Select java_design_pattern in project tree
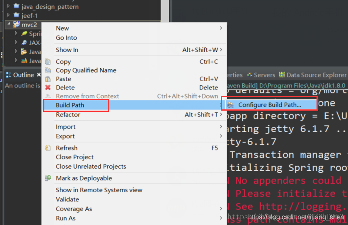This screenshot has width=348, height=225. pyautogui.click(x=50, y=7)
